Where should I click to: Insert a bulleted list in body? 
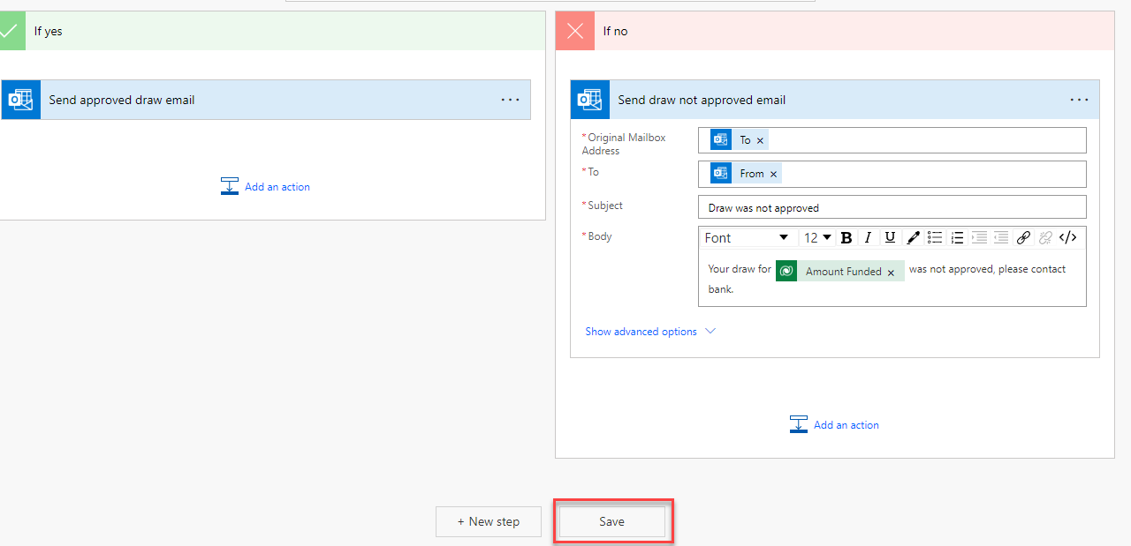(x=935, y=237)
